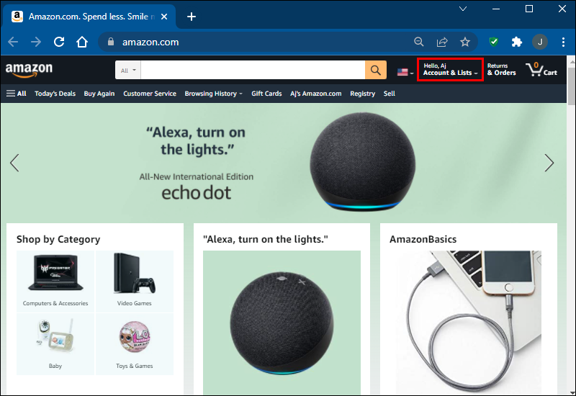This screenshot has height=396, width=576.
Task: Open the J profile avatar
Action: point(539,42)
